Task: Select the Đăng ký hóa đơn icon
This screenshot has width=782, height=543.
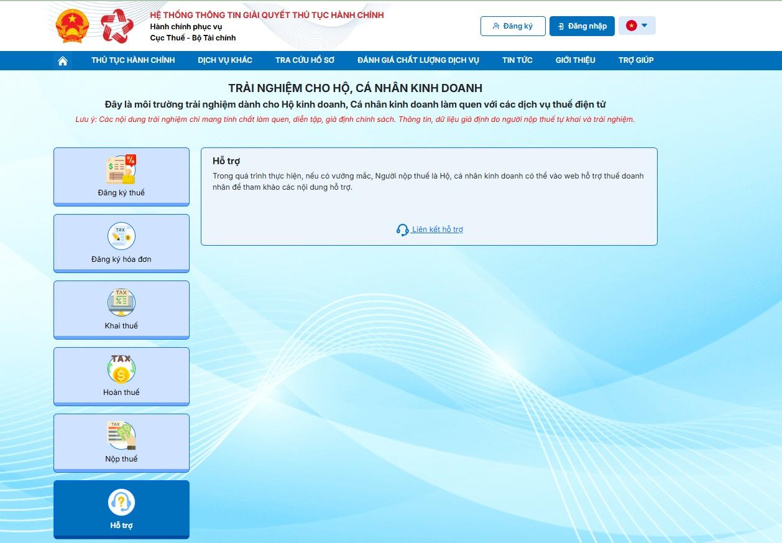Action: point(121,236)
